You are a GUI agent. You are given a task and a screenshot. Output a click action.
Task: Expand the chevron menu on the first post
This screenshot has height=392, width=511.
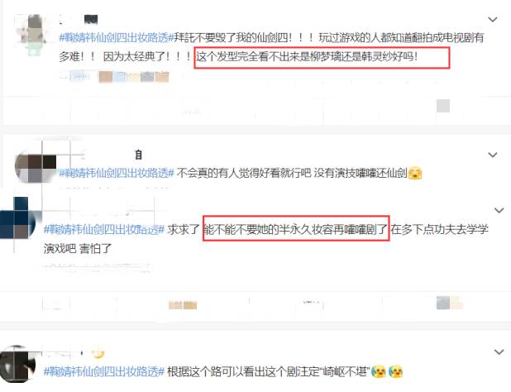coord(493,20)
